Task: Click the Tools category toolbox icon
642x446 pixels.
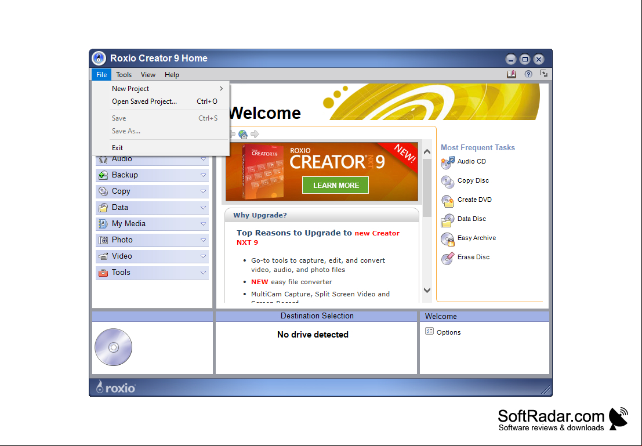Action: (103, 273)
